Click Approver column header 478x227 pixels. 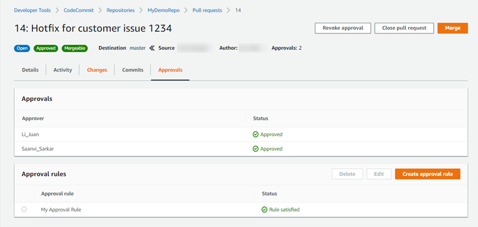[x=33, y=118]
